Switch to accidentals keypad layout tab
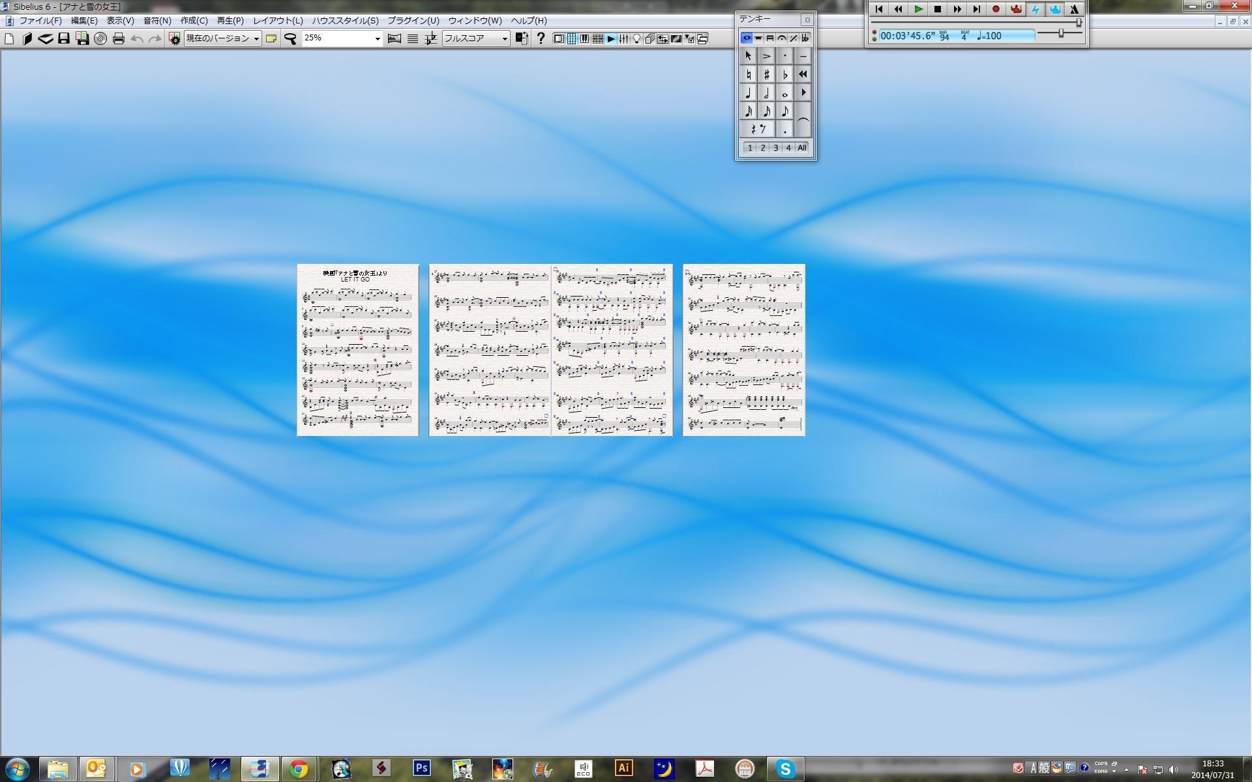Viewport: 1252px width, 782px height. [x=805, y=38]
